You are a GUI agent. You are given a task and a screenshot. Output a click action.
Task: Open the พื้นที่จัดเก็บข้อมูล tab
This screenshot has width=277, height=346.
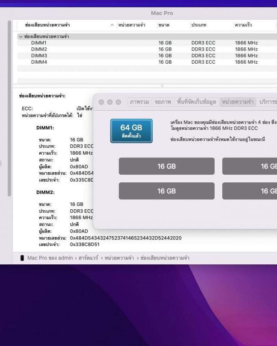196,102
